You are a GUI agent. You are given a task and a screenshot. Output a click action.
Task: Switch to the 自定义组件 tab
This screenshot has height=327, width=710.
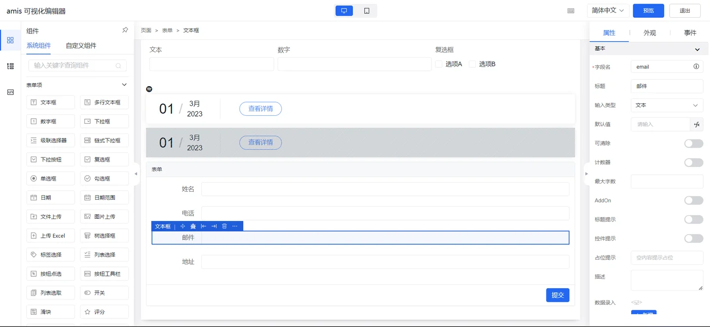point(81,45)
